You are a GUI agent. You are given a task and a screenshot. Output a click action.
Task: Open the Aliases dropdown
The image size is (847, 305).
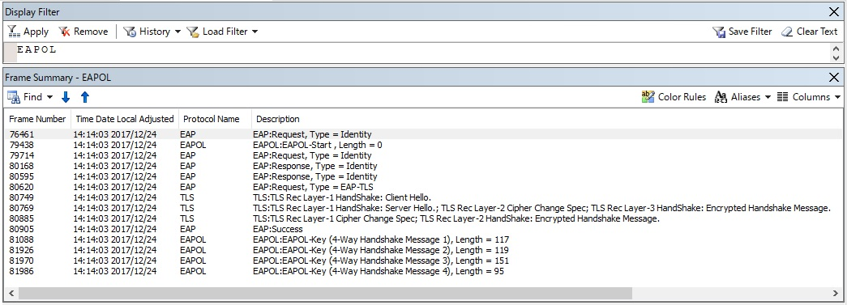pyautogui.click(x=742, y=97)
